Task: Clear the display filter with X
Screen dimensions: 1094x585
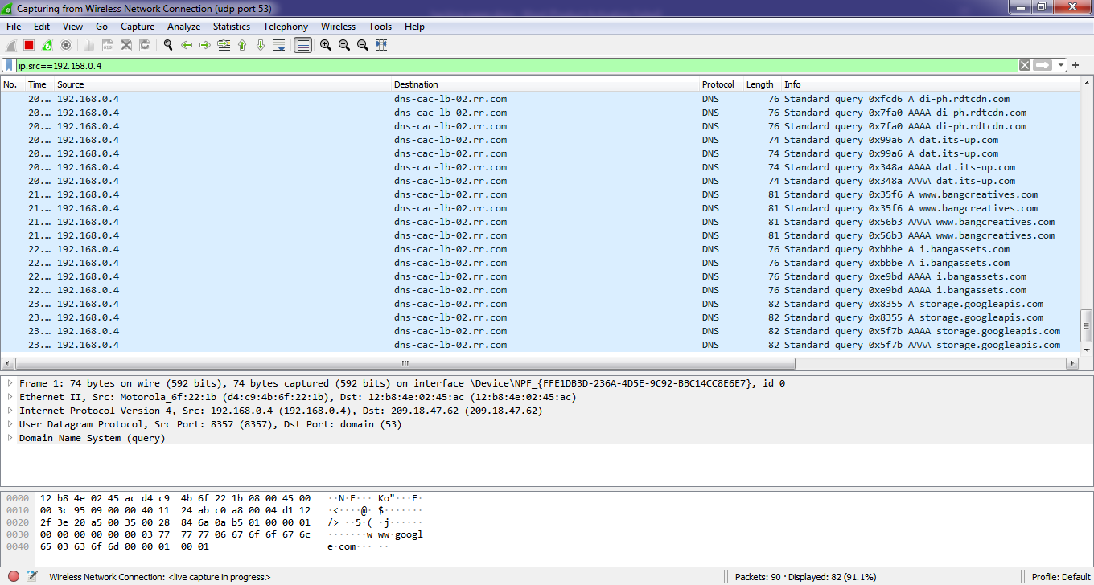Action: click(x=1025, y=65)
